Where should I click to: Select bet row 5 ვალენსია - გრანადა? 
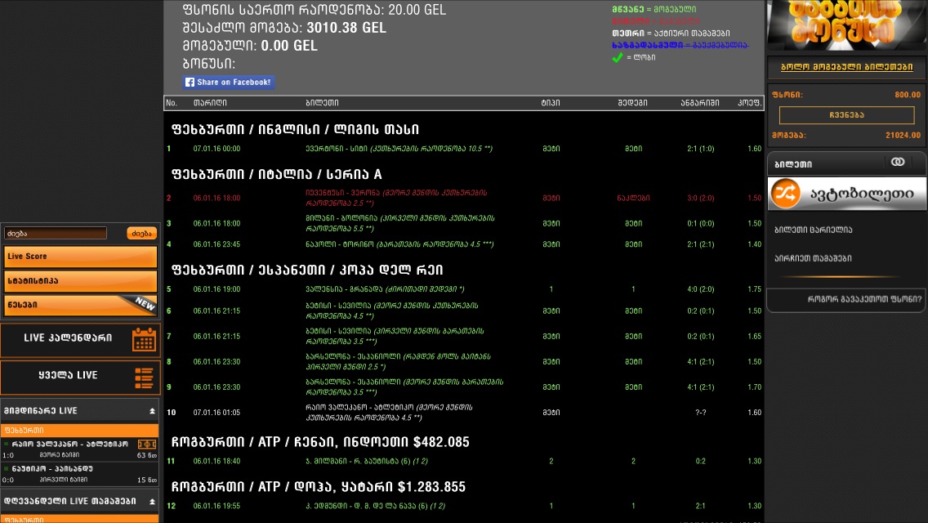click(464, 289)
